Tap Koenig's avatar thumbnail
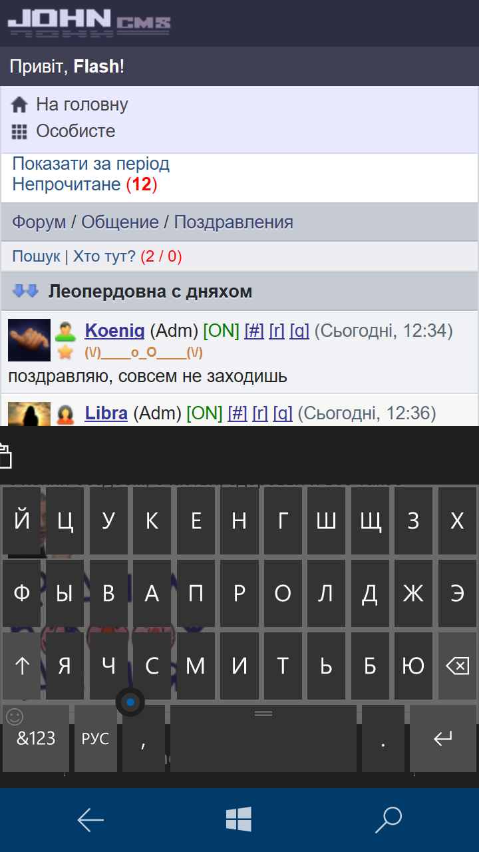 coord(29,340)
